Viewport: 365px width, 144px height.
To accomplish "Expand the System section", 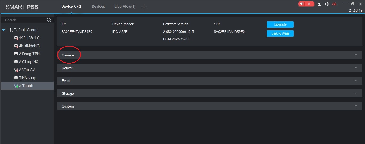I will click(68, 106).
